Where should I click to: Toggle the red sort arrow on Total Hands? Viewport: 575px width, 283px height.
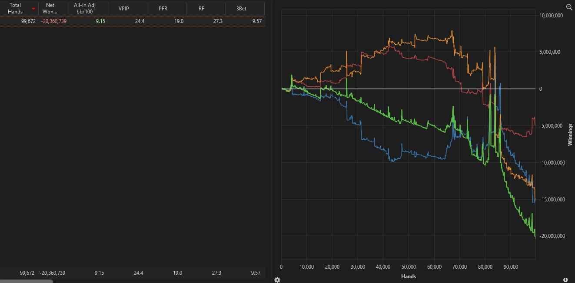click(x=33, y=9)
